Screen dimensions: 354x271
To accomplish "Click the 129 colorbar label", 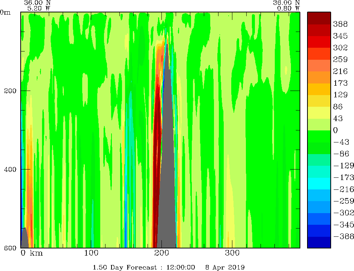I will point(340,95).
